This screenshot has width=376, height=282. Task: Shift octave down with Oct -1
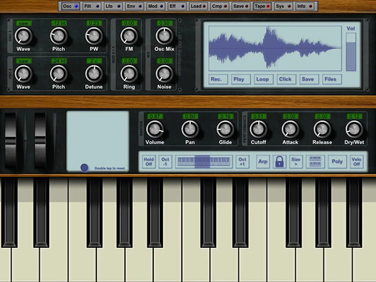tap(165, 162)
